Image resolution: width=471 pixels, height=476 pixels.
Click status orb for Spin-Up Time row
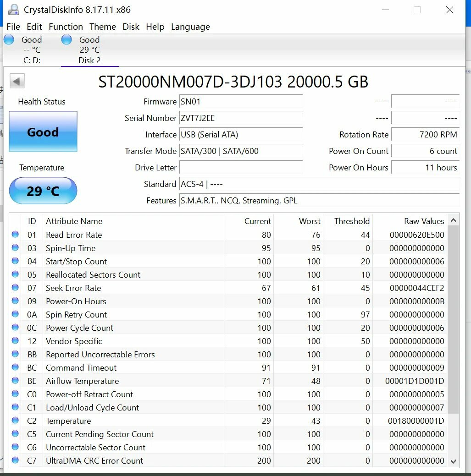coord(15,248)
